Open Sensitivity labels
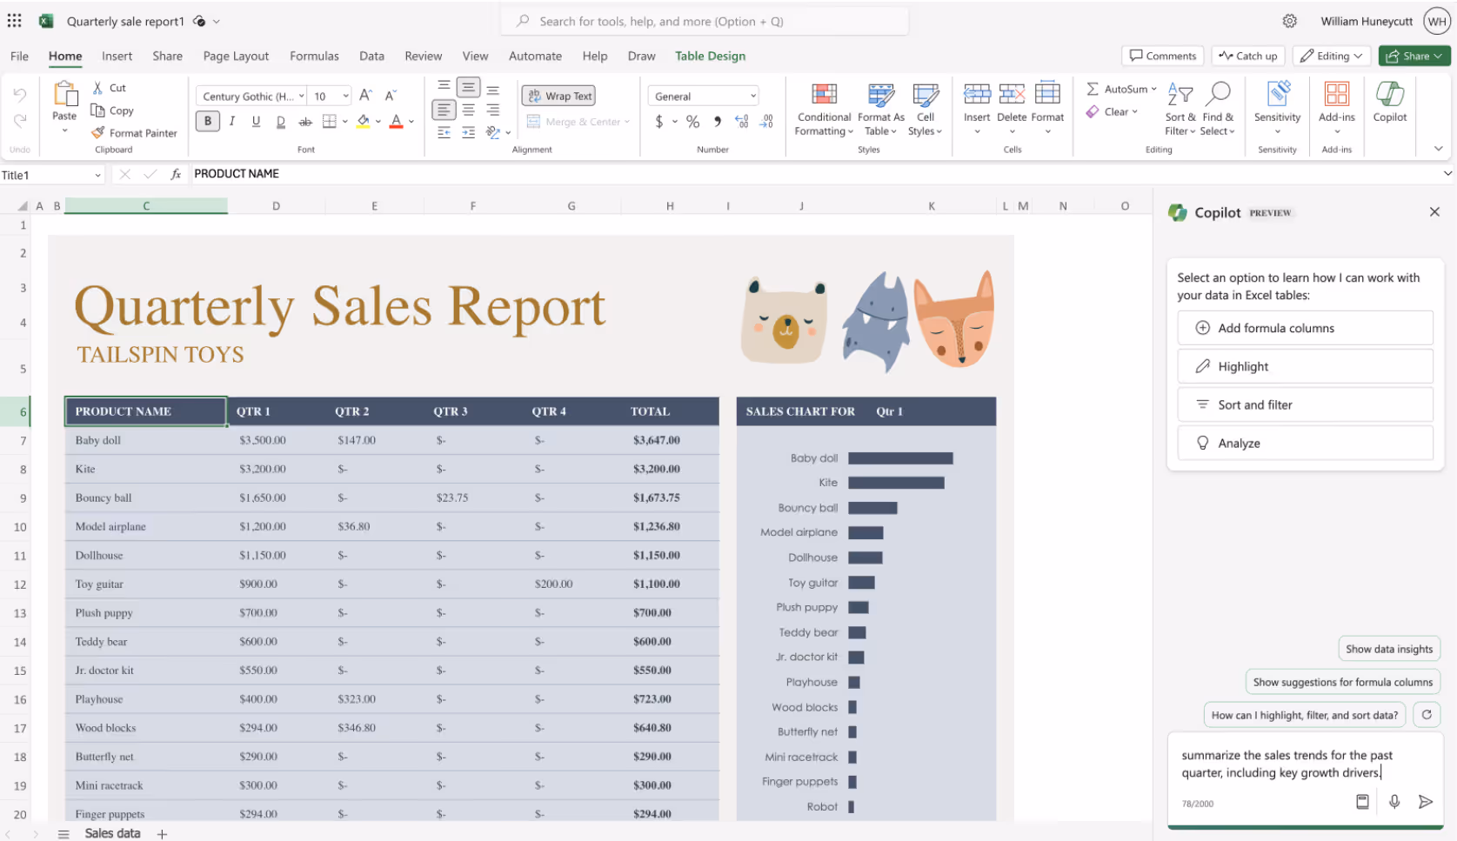The image size is (1457, 841). click(1277, 109)
